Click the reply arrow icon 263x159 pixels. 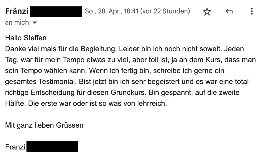[229, 11]
